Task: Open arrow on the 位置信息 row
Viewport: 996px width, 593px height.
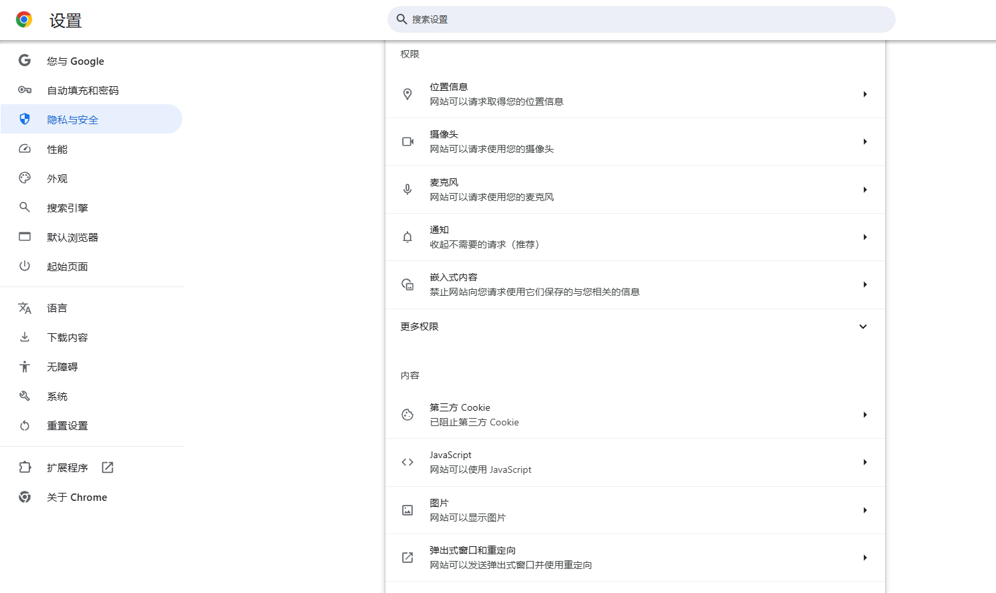Action: (865, 94)
